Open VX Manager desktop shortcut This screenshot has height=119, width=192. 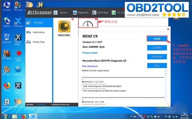[x=18, y=22]
